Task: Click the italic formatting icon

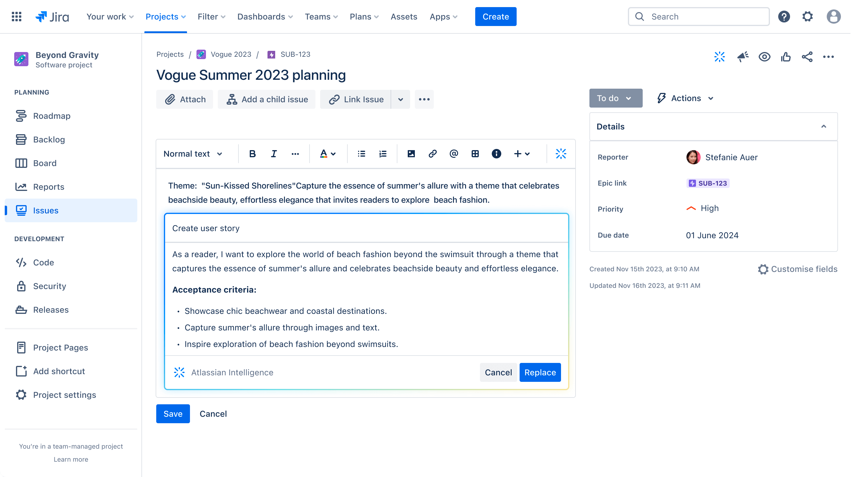Action: pyautogui.click(x=273, y=154)
